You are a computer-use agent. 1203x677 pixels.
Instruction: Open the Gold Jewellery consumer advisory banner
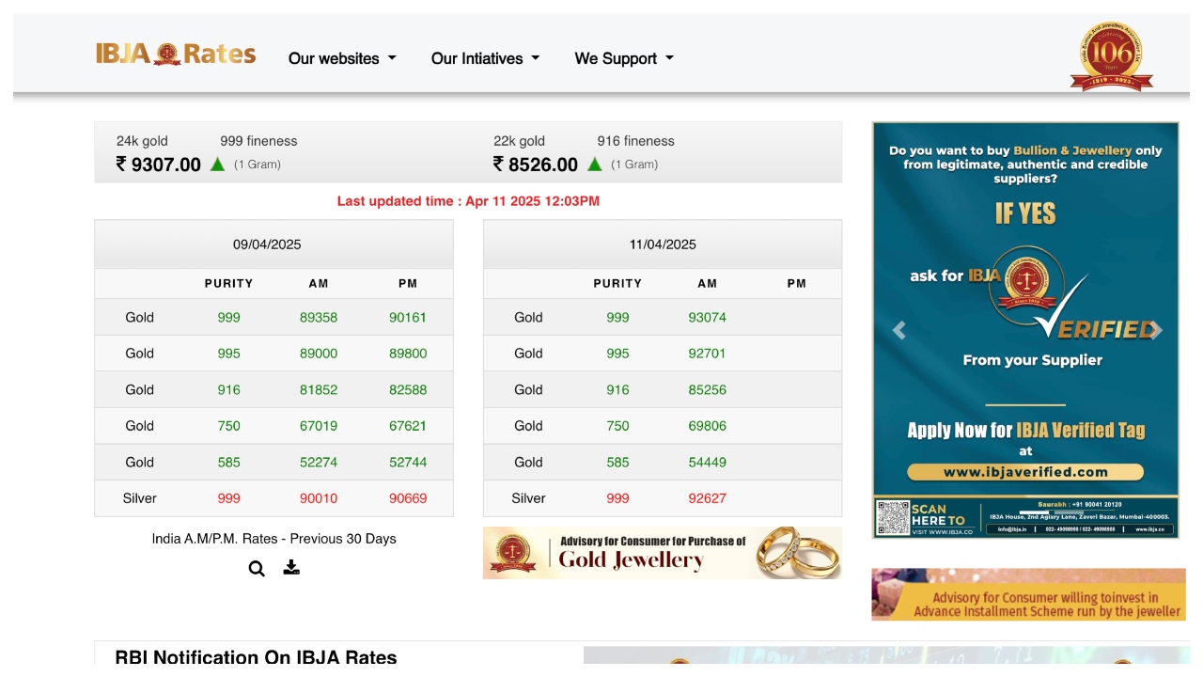662,553
